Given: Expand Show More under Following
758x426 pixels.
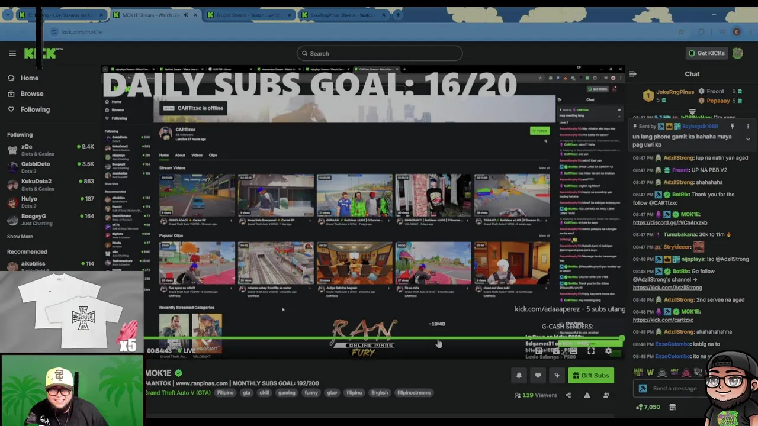Looking at the screenshot, I should 20,237.
